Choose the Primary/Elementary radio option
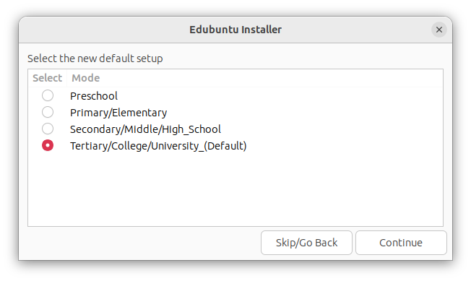 pos(48,112)
